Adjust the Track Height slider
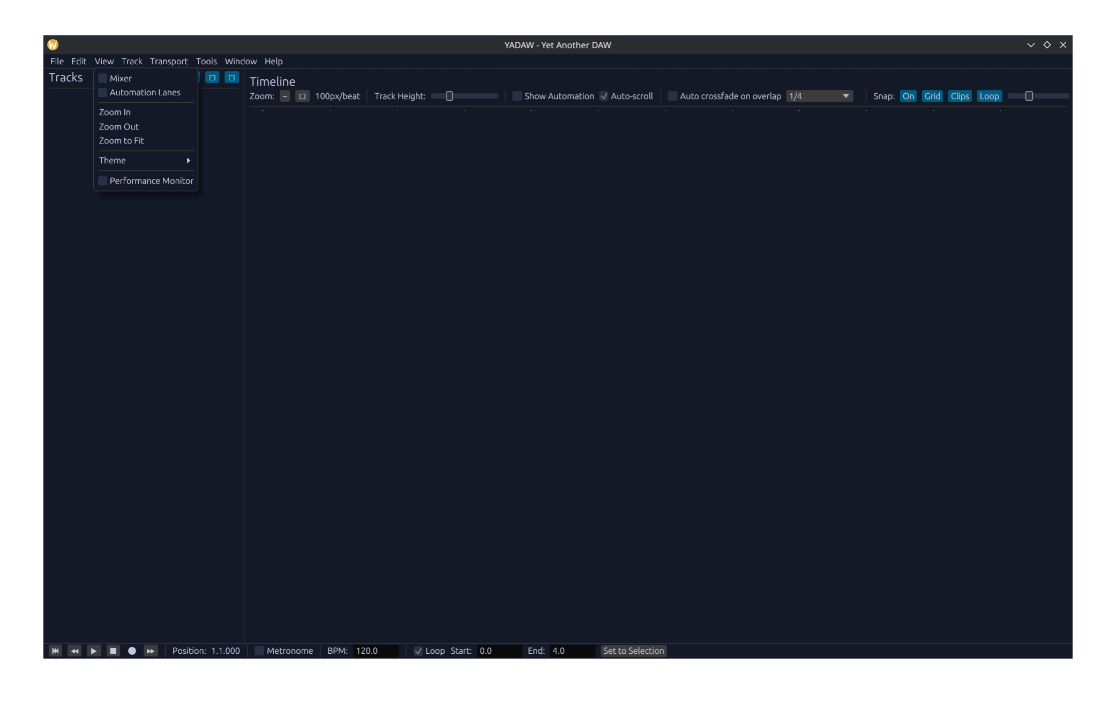Viewport: 1116px width, 710px height. (x=464, y=96)
